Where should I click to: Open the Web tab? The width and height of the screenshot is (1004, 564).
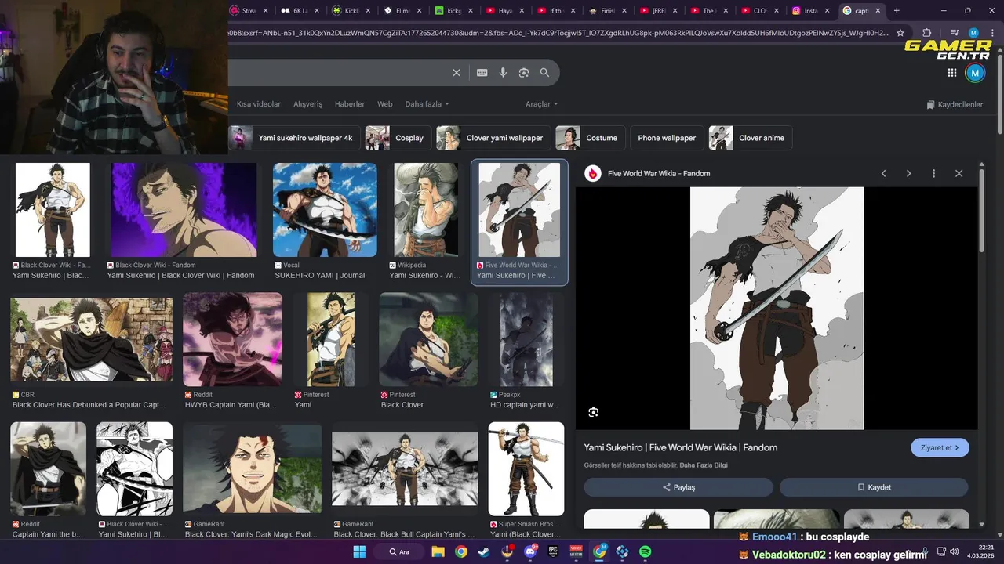[385, 104]
